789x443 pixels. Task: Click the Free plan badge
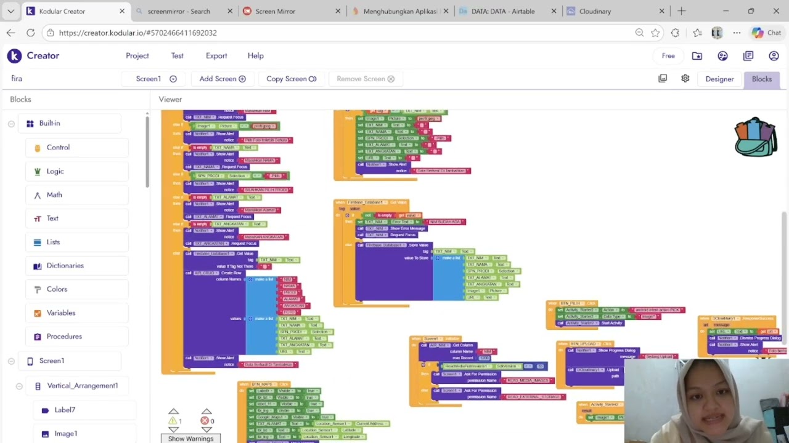668,56
